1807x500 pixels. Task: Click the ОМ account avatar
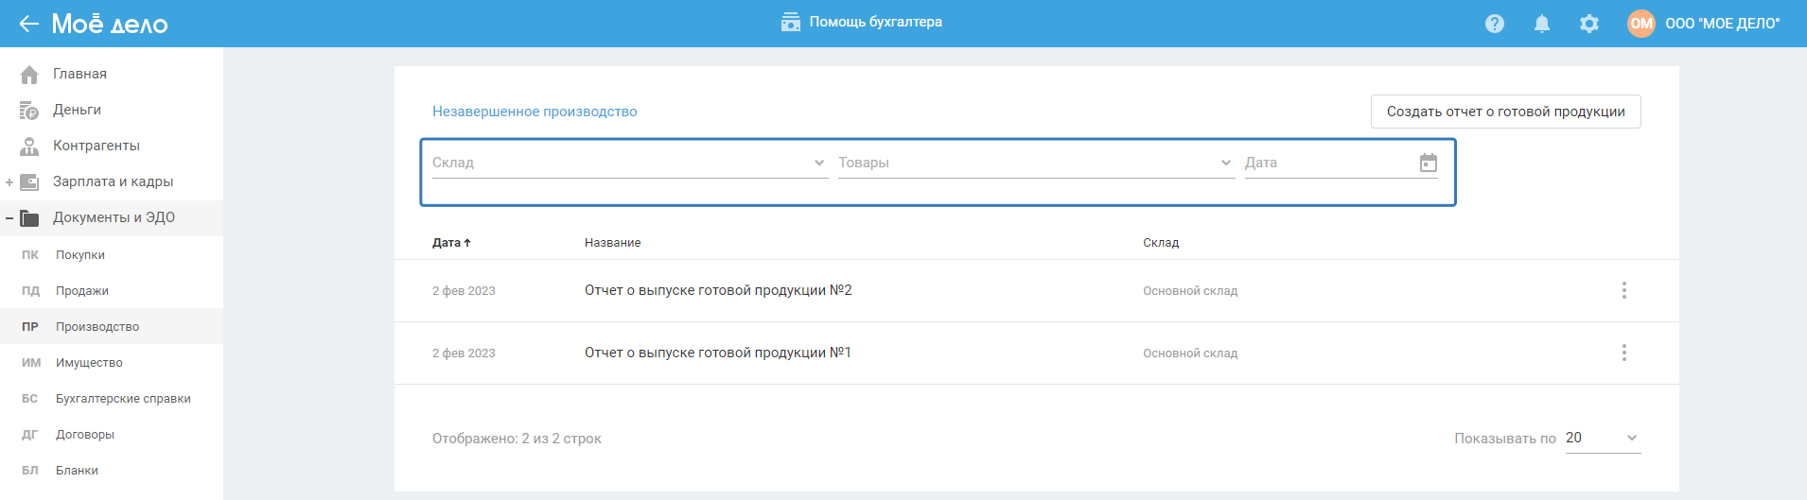1641,24
